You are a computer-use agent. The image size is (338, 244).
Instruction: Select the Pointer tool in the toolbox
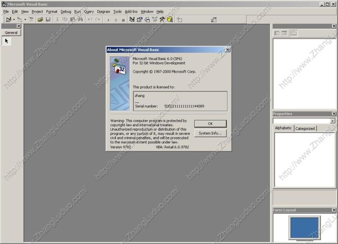click(6, 41)
